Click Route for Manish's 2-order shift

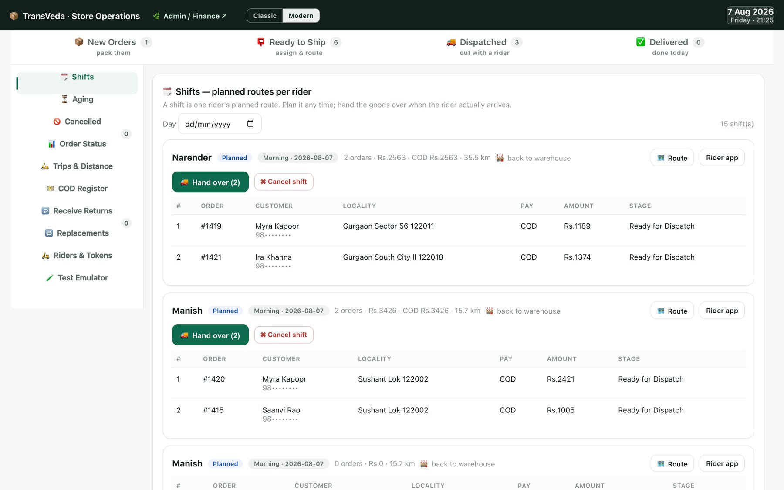pos(672,311)
